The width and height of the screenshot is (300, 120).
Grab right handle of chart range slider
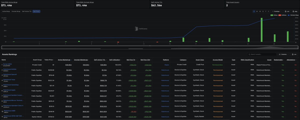[x=298, y=47]
